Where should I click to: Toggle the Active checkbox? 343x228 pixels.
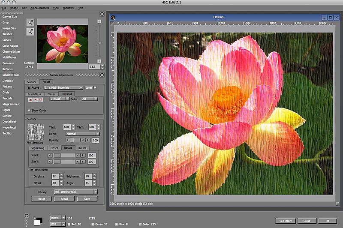pos(29,88)
